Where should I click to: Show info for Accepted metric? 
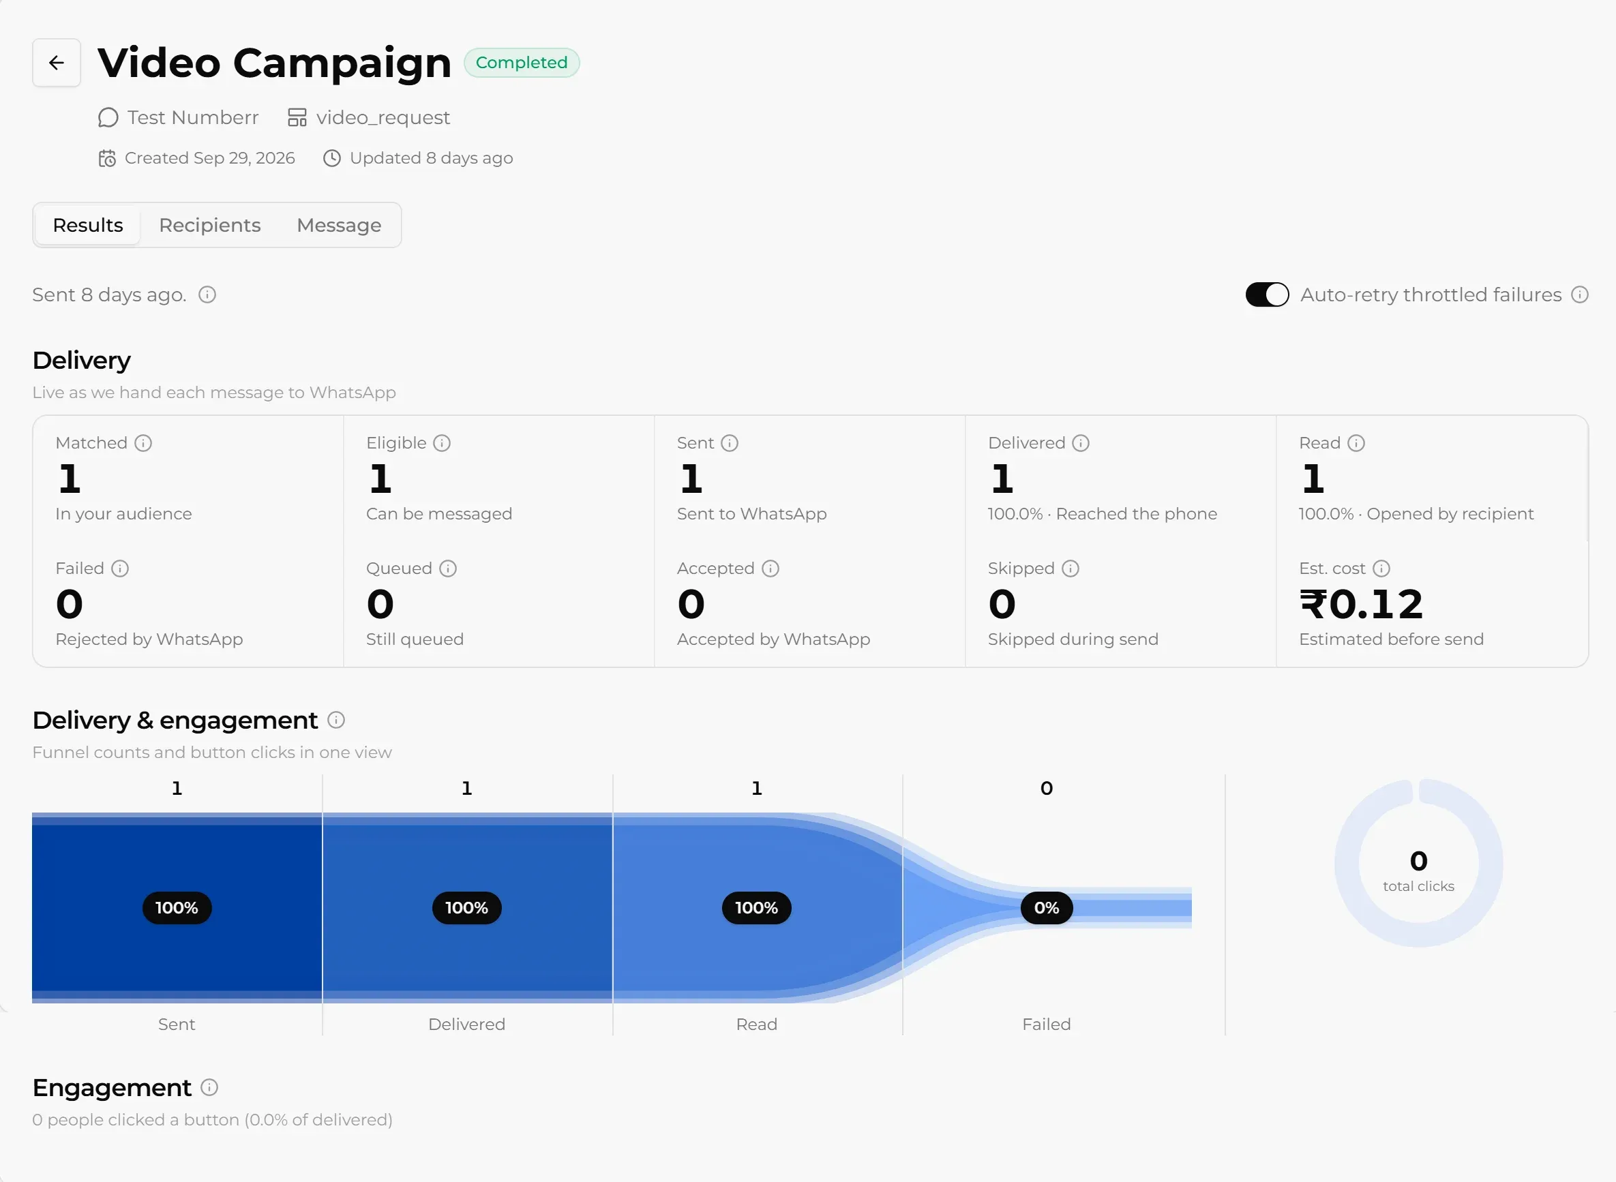click(x=770, y=568)
